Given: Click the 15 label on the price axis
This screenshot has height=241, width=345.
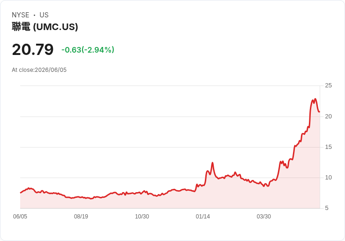Looking at the screenshot, I should pyautogui.click(x=328, y=147).
